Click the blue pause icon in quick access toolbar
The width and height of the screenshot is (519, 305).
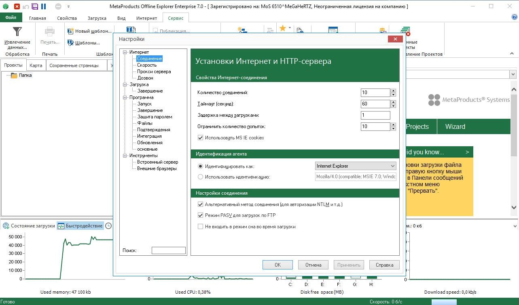pos(43,6)
